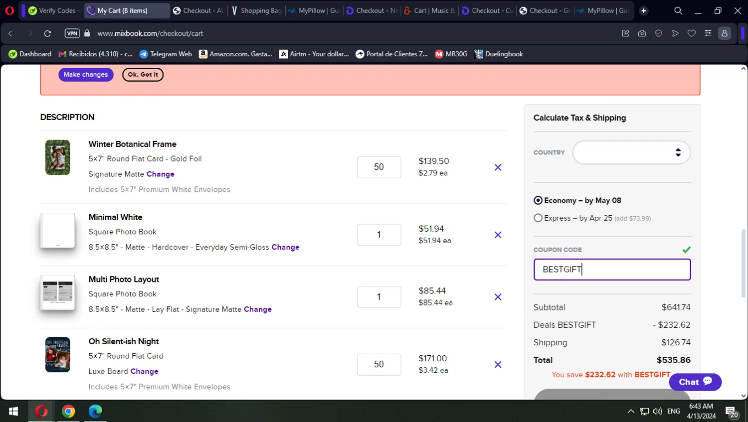Click Winter Botanical Frame quantity field
Viewport: 748px width, 422px height.
coord(379,167)
